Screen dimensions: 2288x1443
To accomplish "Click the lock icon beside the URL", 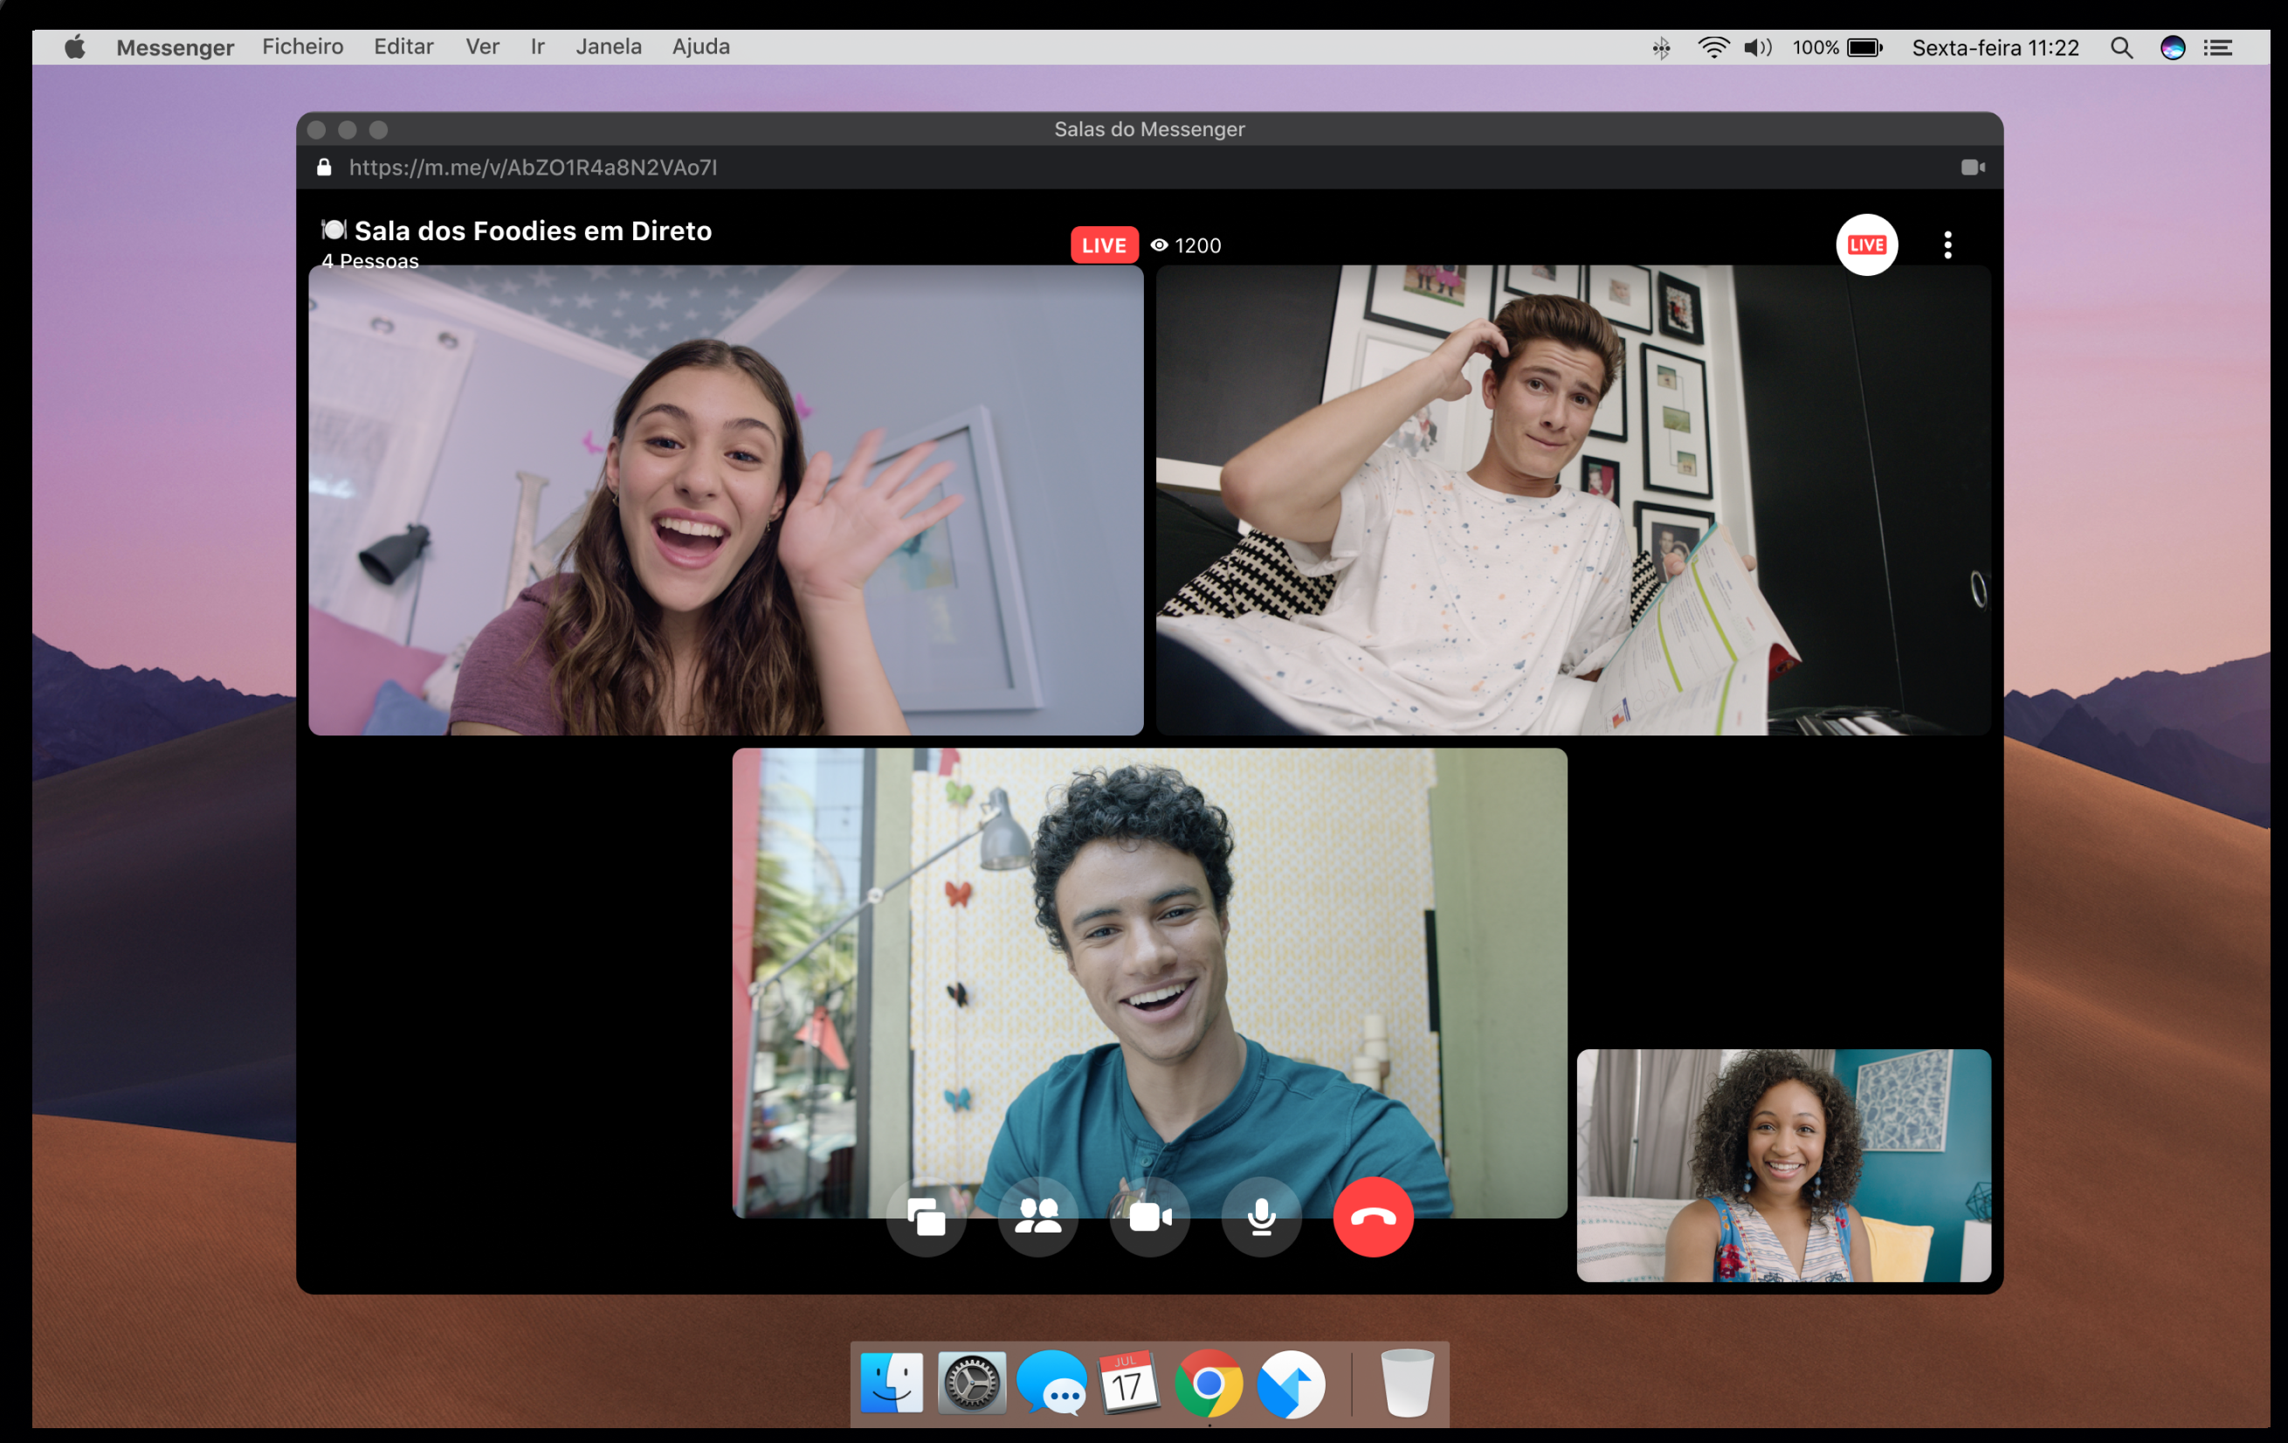I will click(324, 168).
